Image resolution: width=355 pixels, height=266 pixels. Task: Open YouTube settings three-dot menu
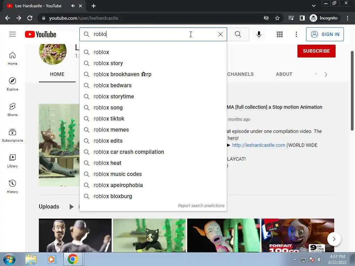coord(296,34)
